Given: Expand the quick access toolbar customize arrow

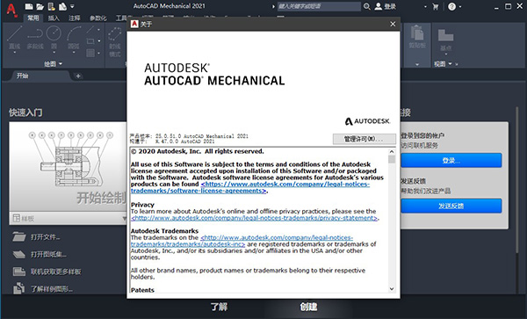Looking at the screenshot, I should pos(72,6).
